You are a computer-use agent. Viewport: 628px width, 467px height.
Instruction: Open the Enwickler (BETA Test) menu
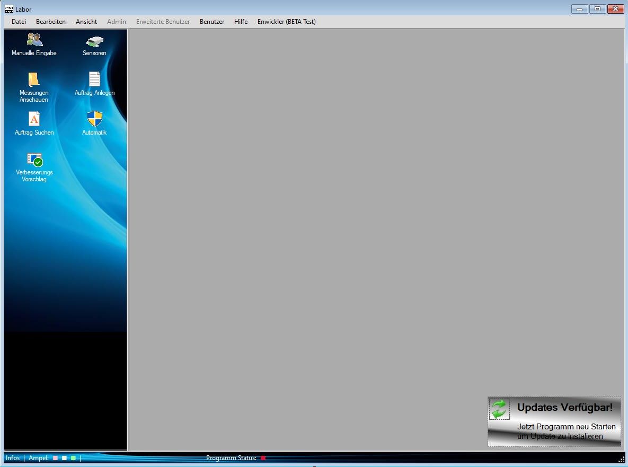286,22
